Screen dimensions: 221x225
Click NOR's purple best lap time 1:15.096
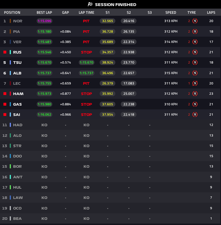(x=44, y=21)
